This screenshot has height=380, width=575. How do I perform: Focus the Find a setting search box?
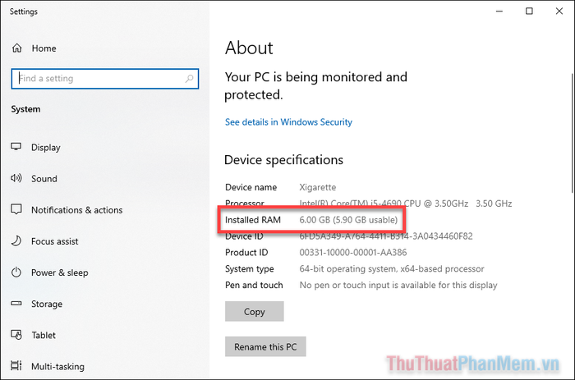click(105, 79)
